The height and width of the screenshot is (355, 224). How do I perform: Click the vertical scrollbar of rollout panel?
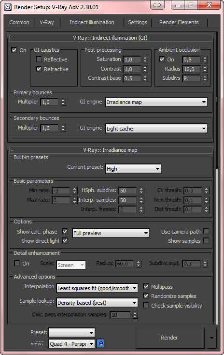pos(217,177)
